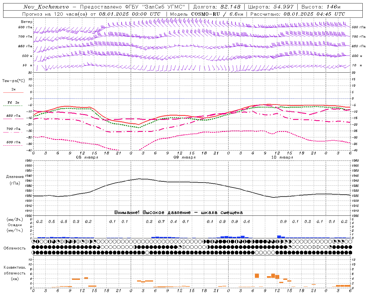Click the 500 гПа wind level label
367x293 pixels.
(25, 27)
